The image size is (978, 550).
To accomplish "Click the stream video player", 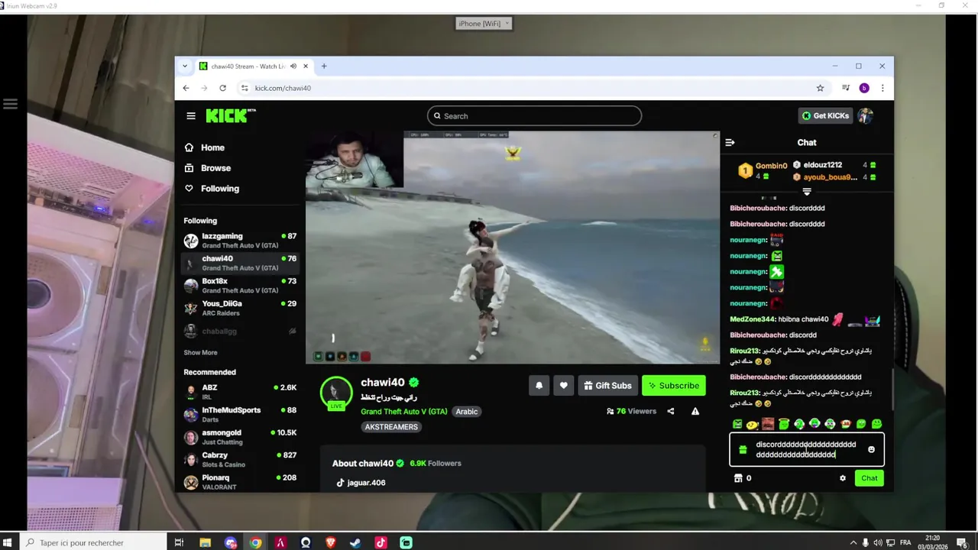I will point(512,247).
